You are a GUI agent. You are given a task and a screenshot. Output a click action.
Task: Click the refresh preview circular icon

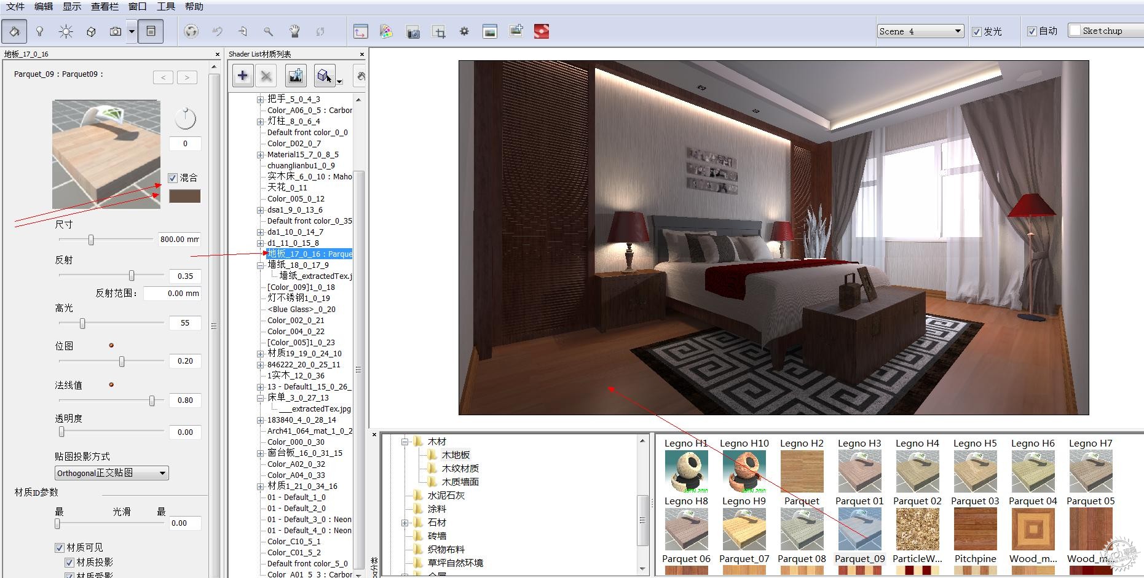(x=191, y=31)
